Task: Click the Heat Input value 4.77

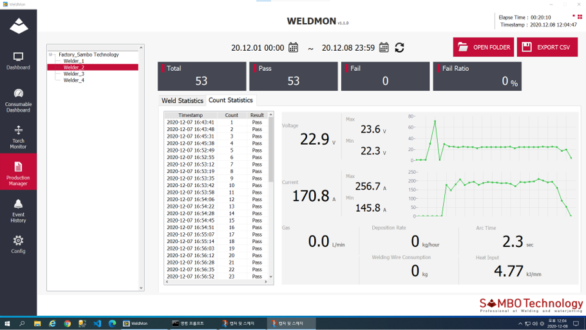Action: pyautogui.click(x=509, y=271)
